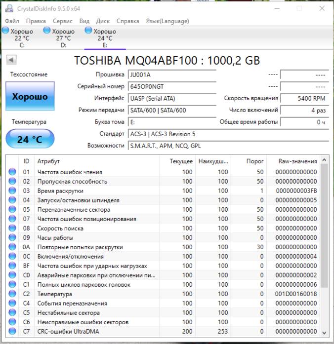334x344 pixels.
Task: Click the Серийный номер value field
Action: pyautogui.click(x=171, y=86)
